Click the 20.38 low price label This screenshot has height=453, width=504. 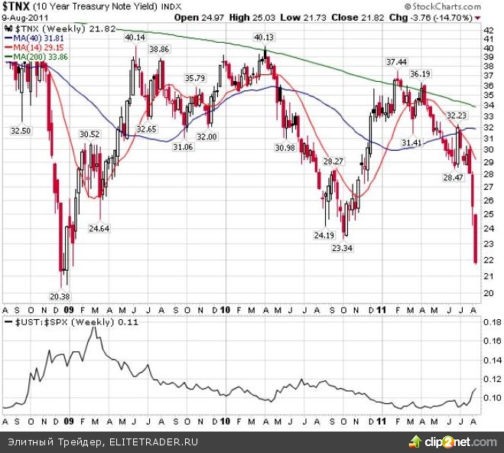click(59, 296)
